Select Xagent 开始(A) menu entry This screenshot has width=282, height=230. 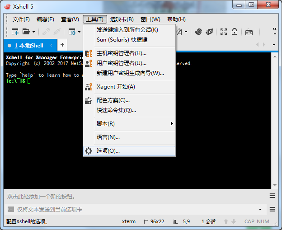tap(129, 87)
